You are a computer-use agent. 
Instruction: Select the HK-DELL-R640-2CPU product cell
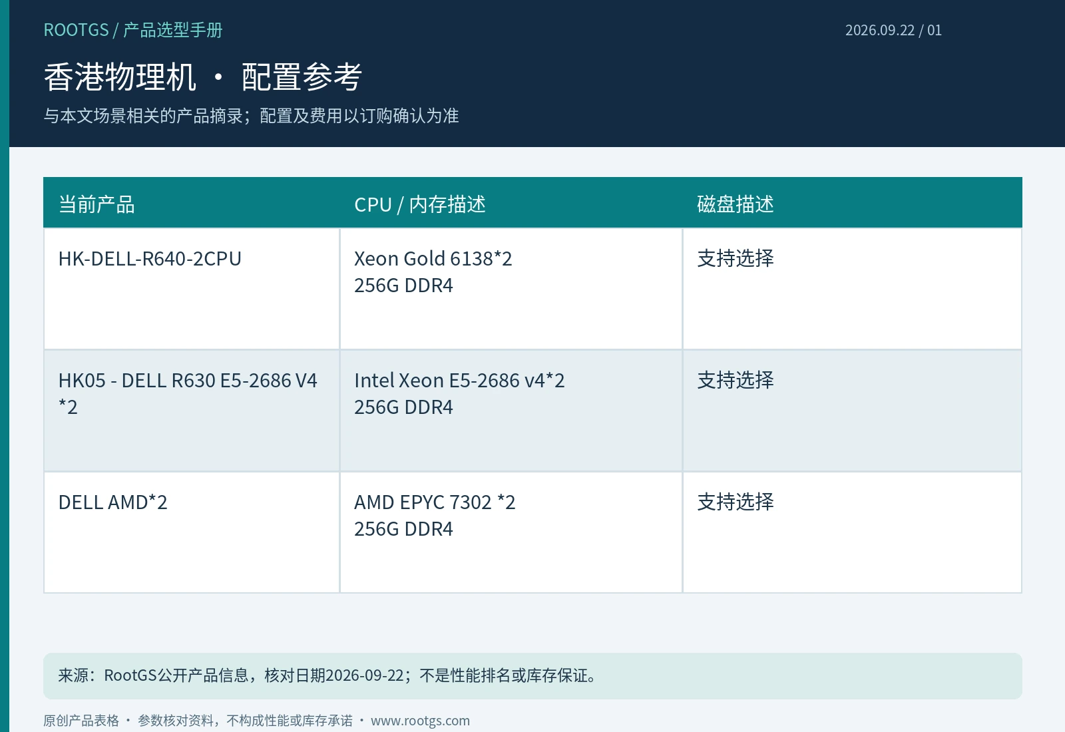coord(192,289)
